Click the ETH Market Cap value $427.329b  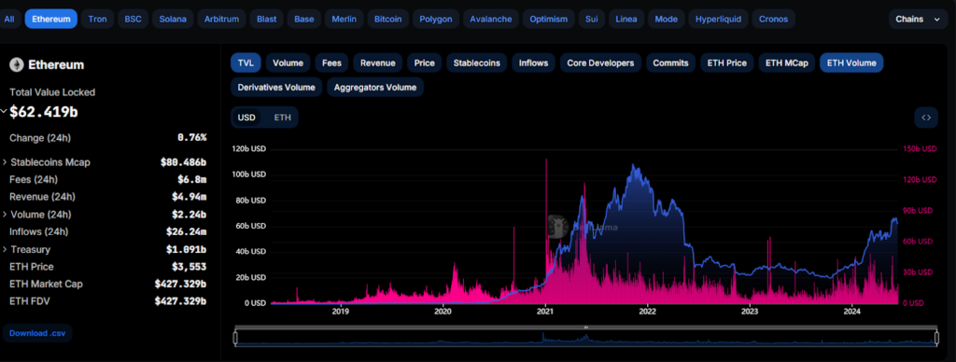[180, 284]
